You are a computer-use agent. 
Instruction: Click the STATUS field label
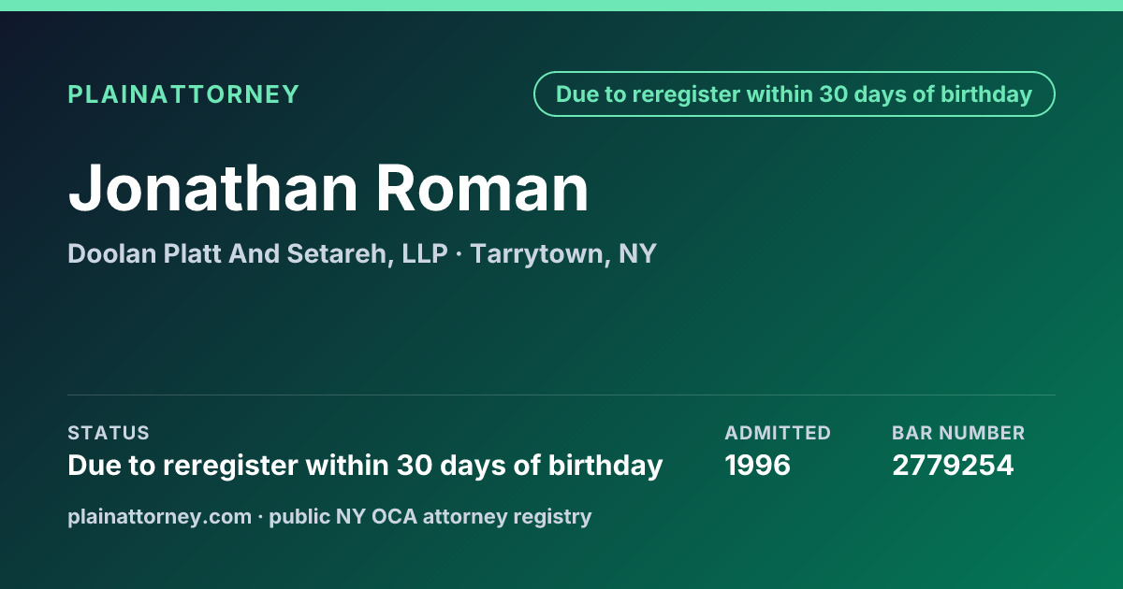[x=109, y=433]
